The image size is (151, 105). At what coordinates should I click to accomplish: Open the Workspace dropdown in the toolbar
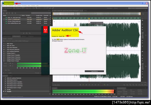[x=120, y=8]
